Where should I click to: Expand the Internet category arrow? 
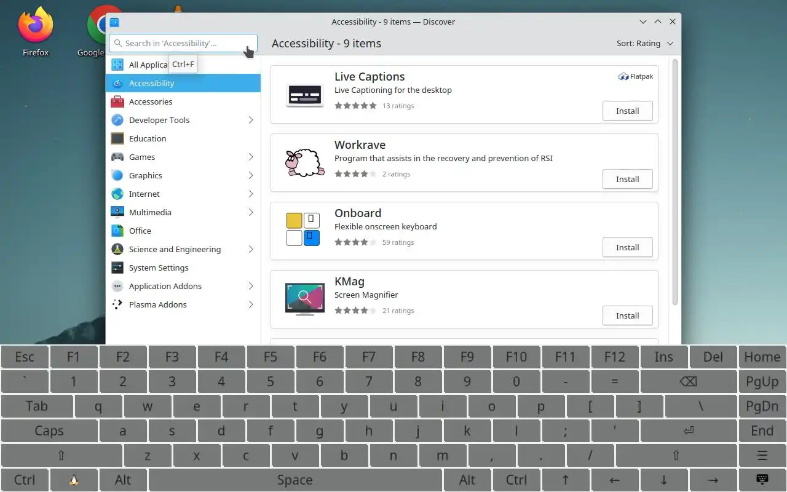click(251, 194)
